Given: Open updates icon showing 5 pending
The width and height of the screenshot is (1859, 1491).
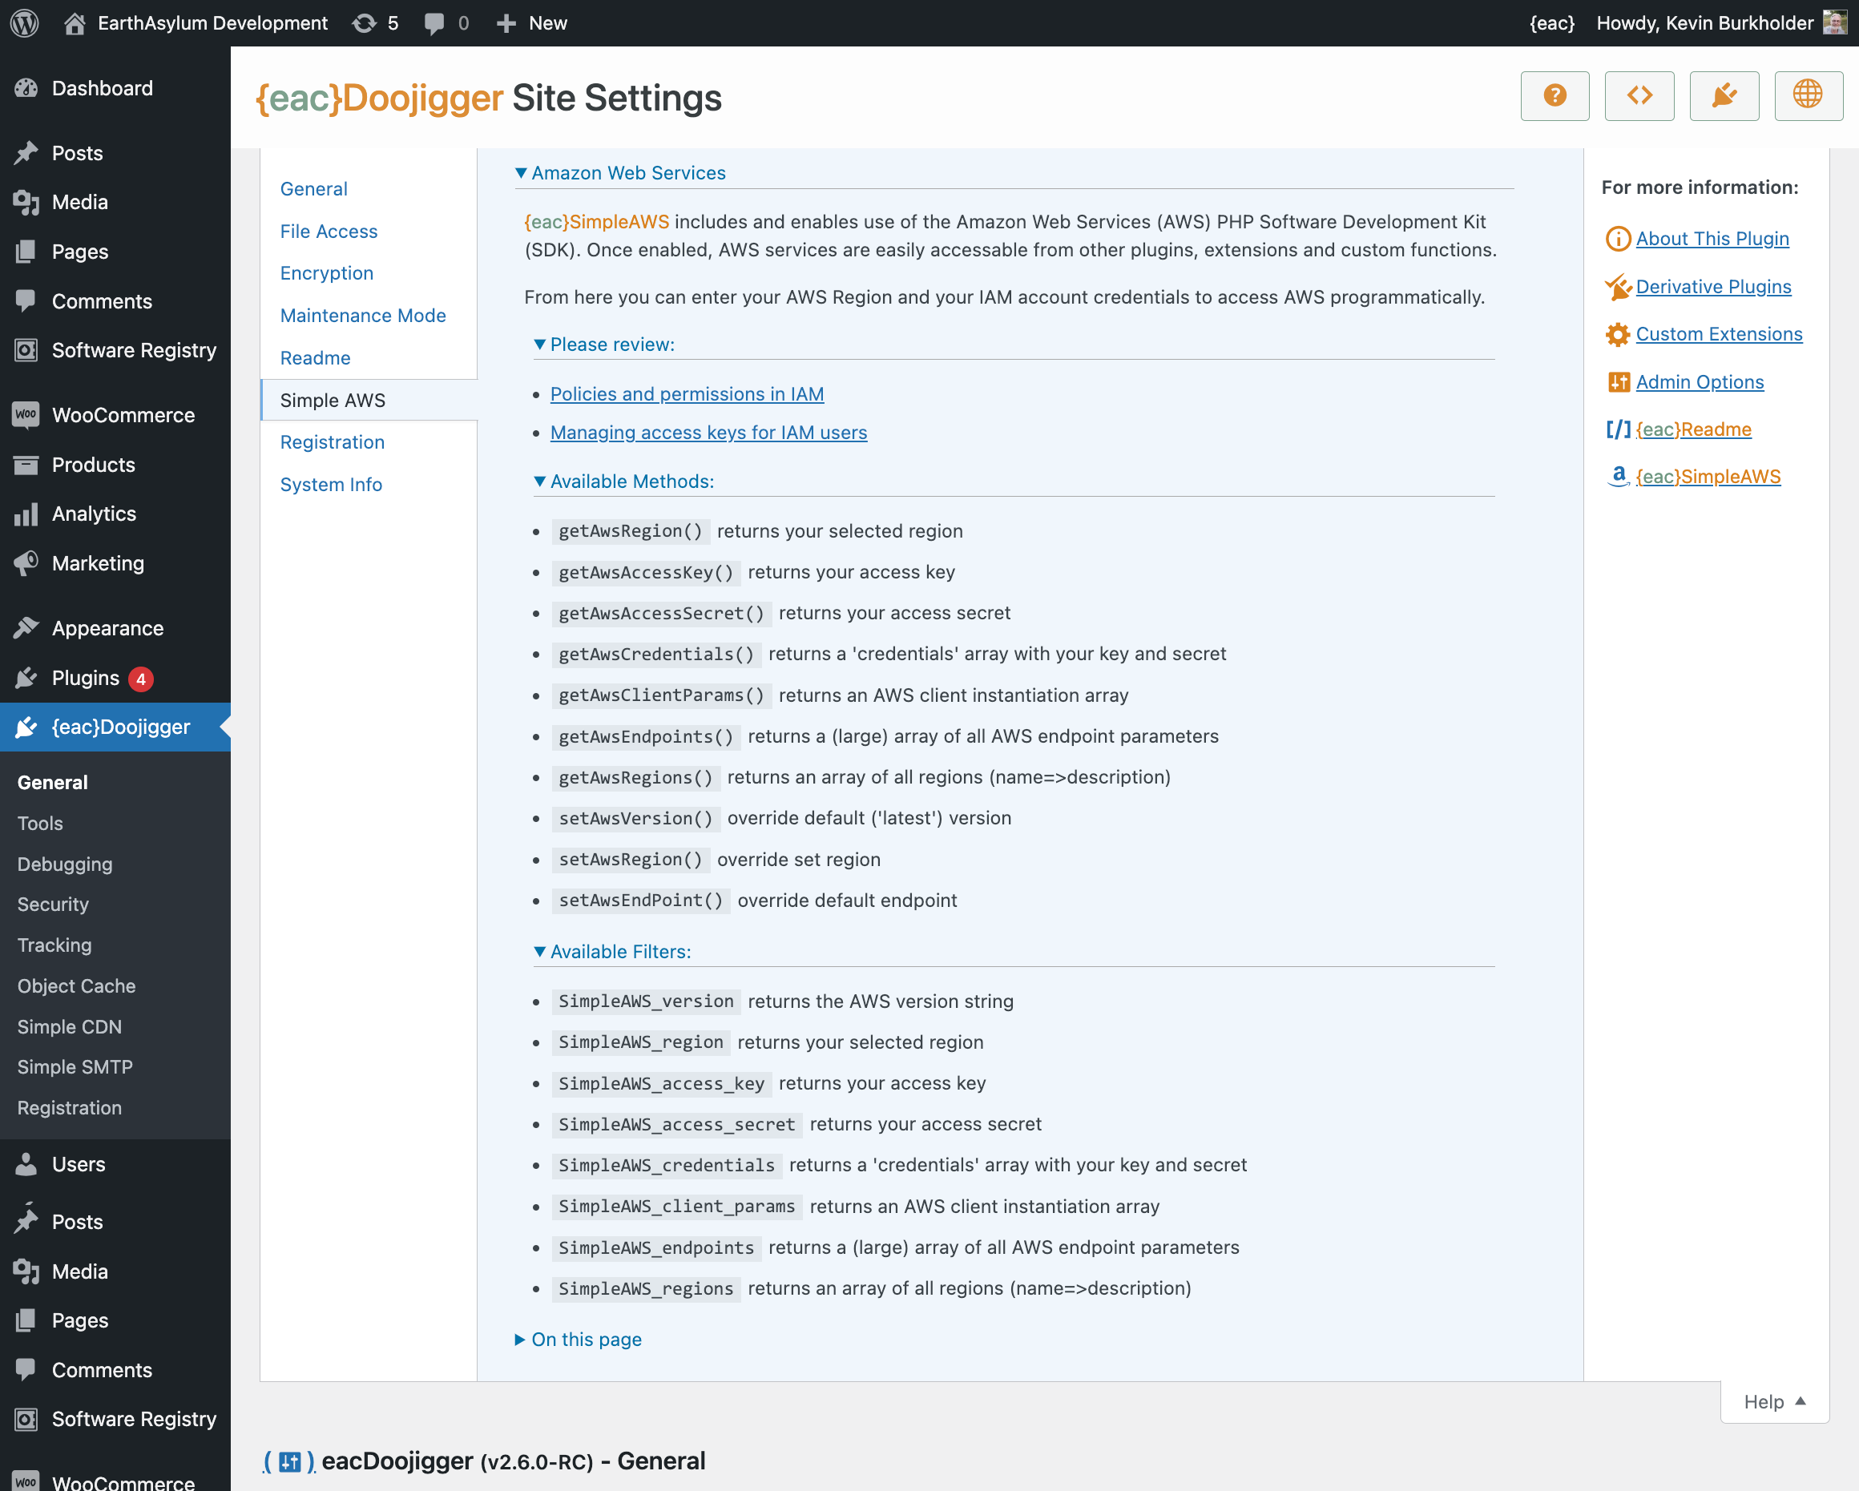Looking at the screenshot, I should pos(375,23).
